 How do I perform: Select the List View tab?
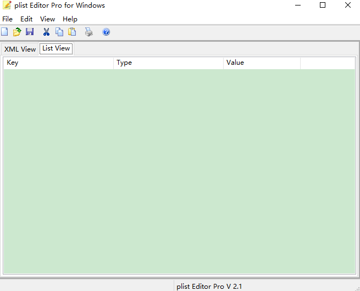point(56,48)
